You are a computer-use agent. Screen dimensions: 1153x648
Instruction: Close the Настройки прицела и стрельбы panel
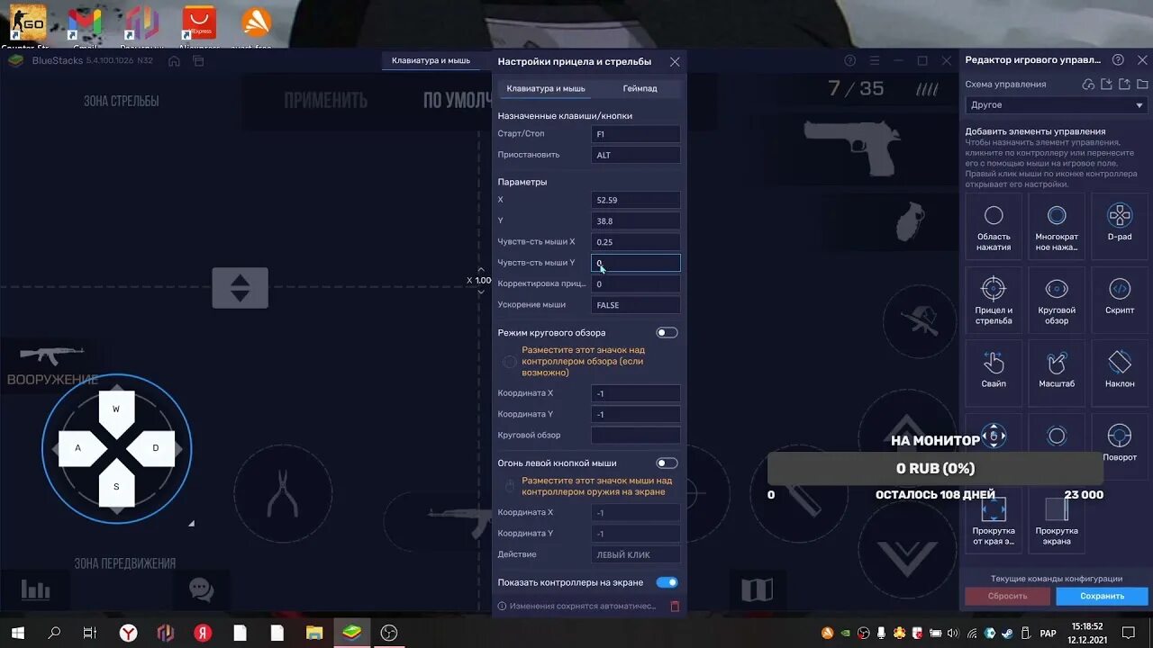click(675, 62)
